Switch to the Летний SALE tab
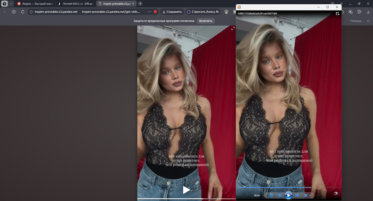The width and height of the screenshot is (373, 201). [76, 4]
